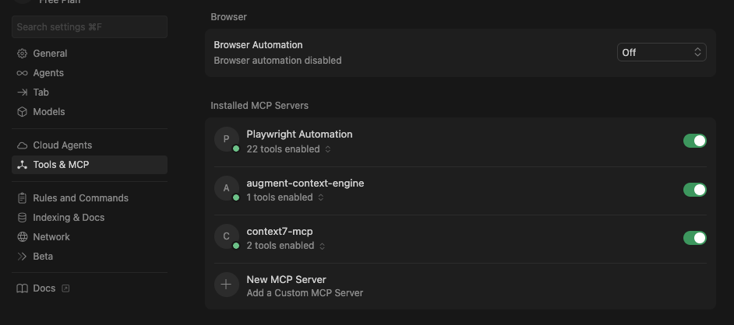
Task: Go to the Agents settings section
Action: 90,73
